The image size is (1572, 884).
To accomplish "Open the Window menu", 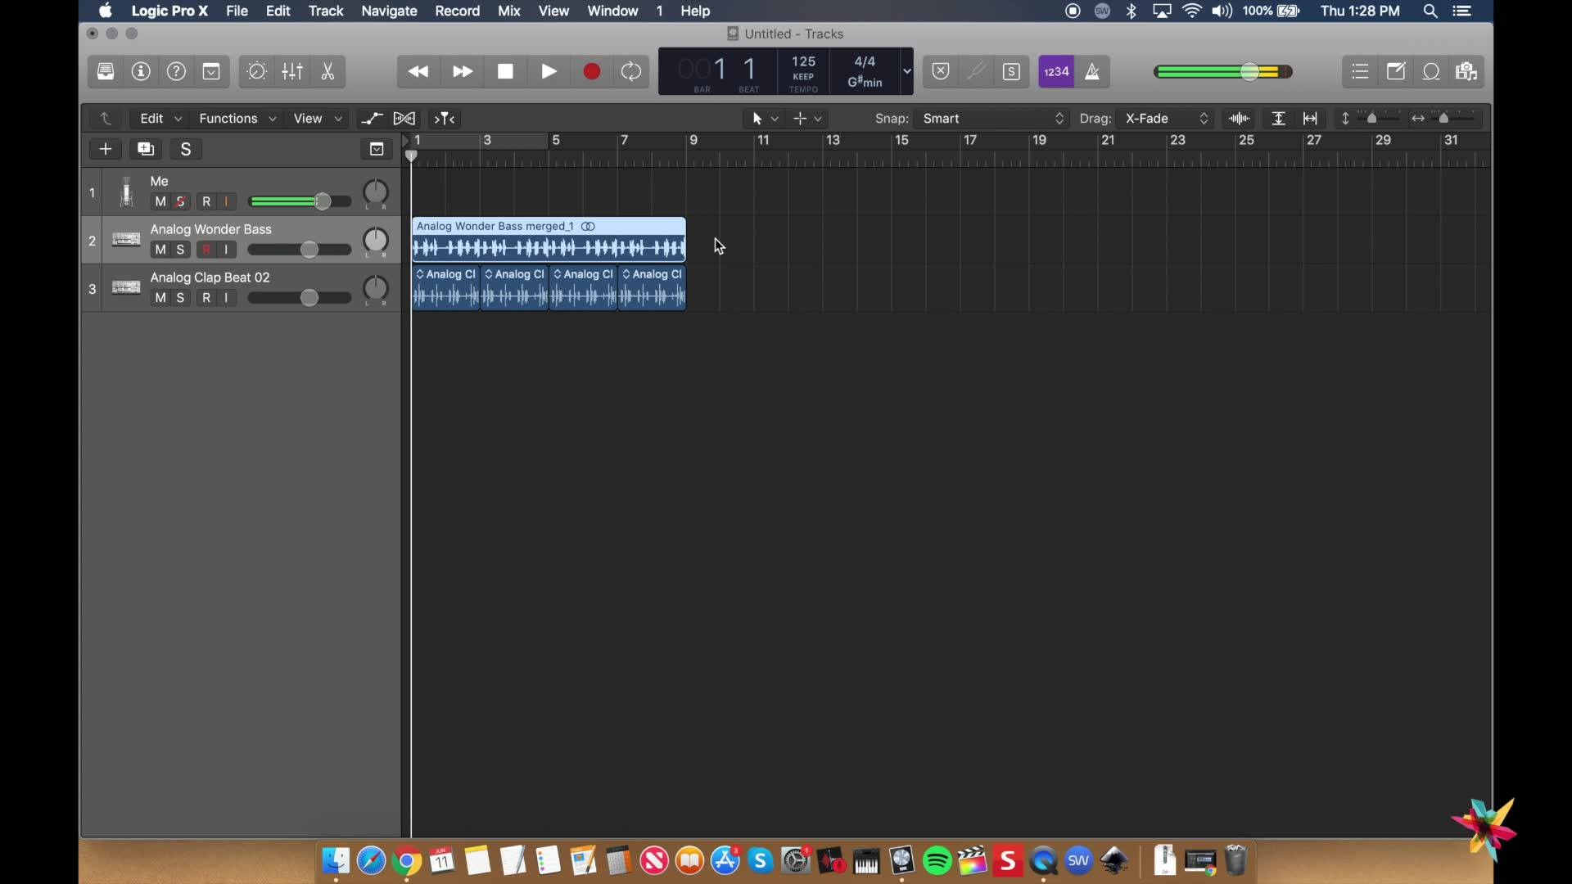I will pyautogui.click(x=612, y=11).
